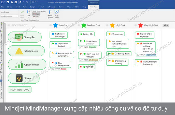
Task: Open the Design ribbon tab
Action: click(32, 7)
